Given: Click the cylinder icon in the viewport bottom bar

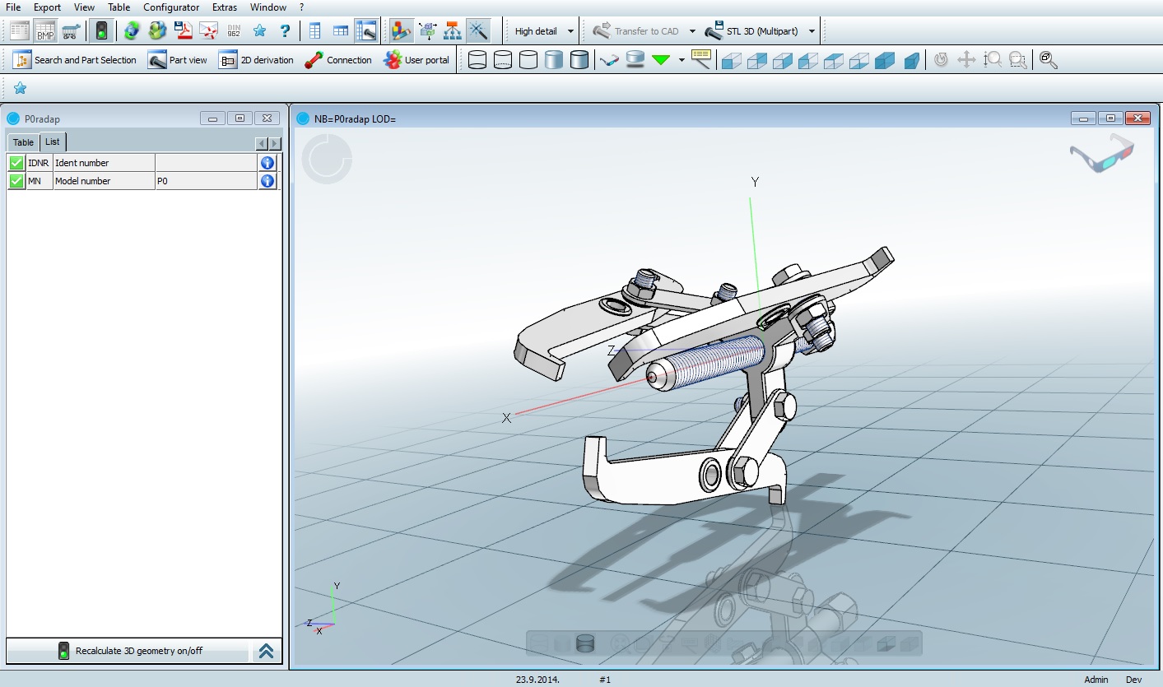Looking at the screenshot, I should (x=585, y=643).
